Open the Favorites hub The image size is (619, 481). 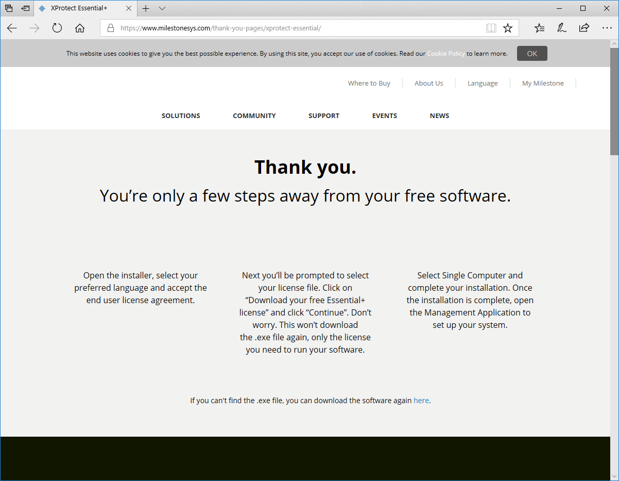click(x=539, y=28)
